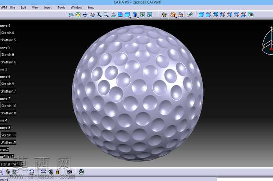Image resolution: width=273 pixels, height=181 pixels.
Task: Click the Isometric View cube icon
Action: click(127, 14)
